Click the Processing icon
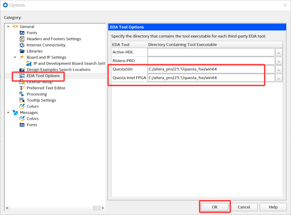The image size is (291, 215). coord(22,94)
